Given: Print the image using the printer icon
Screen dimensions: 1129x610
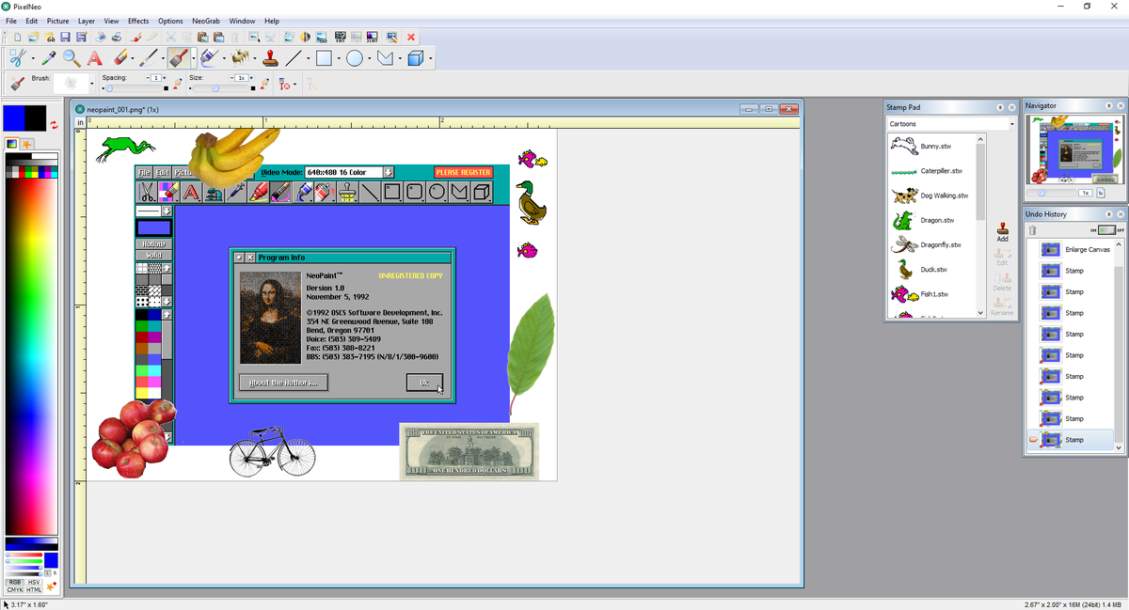Looking at the screenshot, I should [x=117, y=37].
